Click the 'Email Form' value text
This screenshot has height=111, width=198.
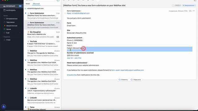pyautogui.click(x=71, y=26)
